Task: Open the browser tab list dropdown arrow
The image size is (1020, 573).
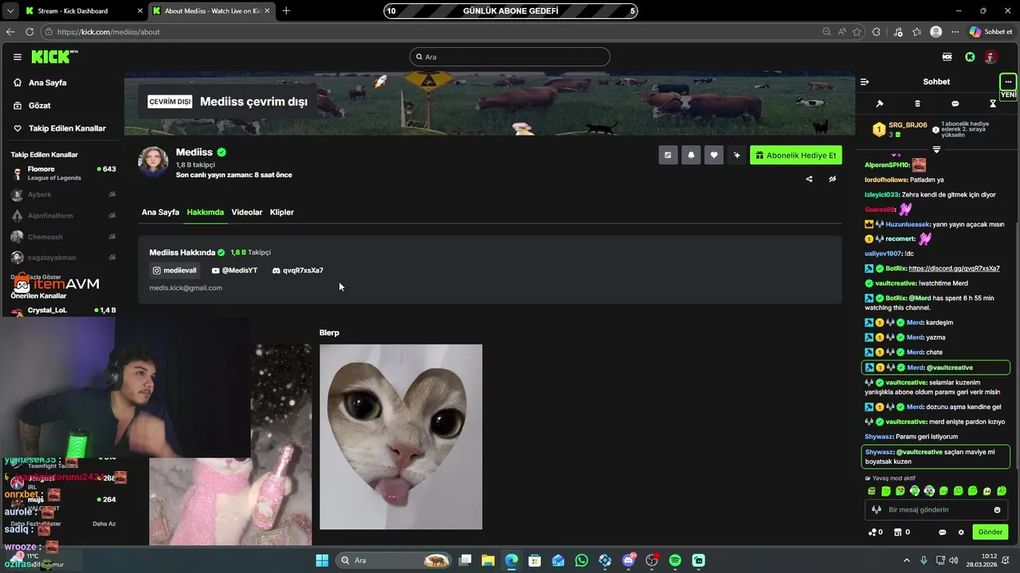Action: pyautogui.click(x=10, y=11)
